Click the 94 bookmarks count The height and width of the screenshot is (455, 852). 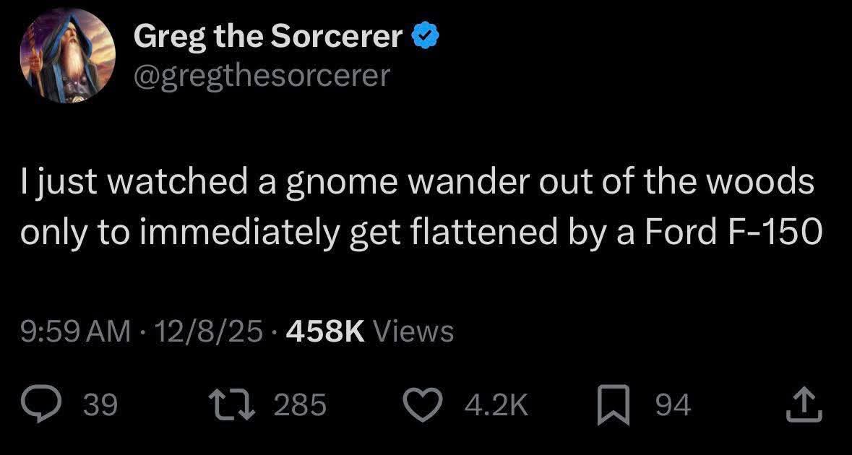click(673, 406)
